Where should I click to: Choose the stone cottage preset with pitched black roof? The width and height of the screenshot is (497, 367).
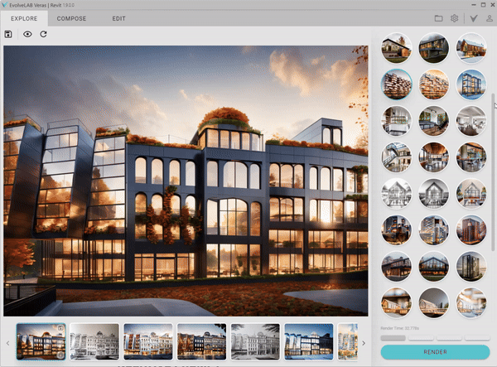(396, 48)
